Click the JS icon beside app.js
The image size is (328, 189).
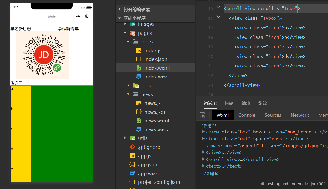132,156
